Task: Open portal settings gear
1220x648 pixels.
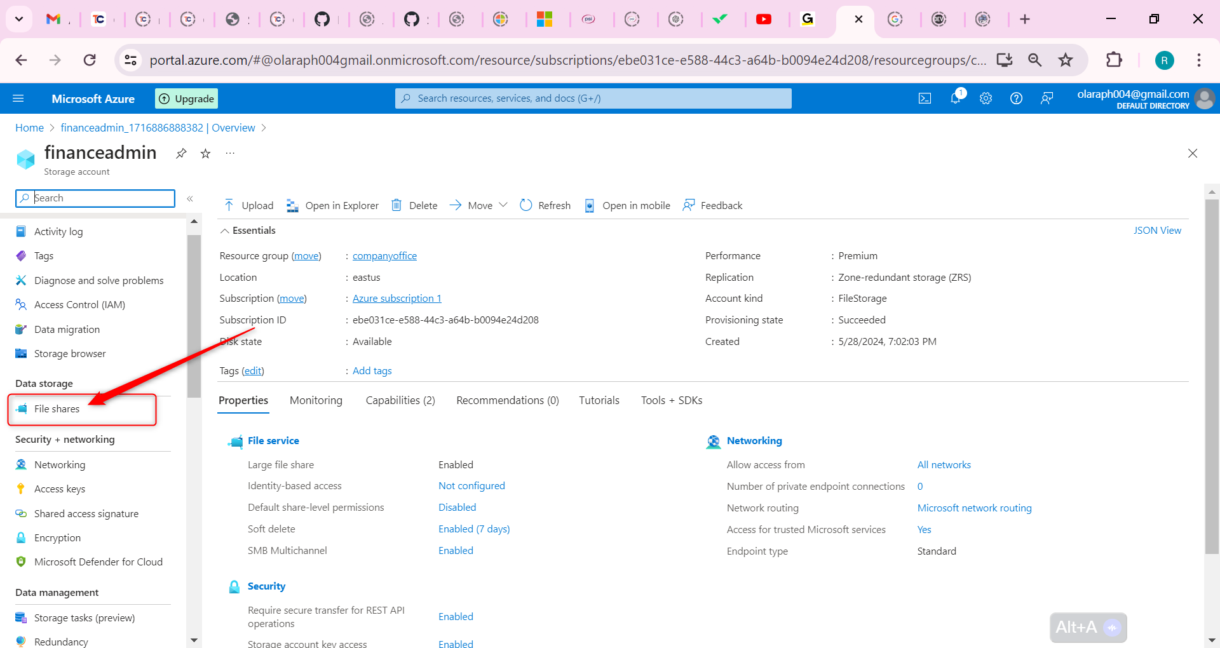Action: (x=986, y=98)
